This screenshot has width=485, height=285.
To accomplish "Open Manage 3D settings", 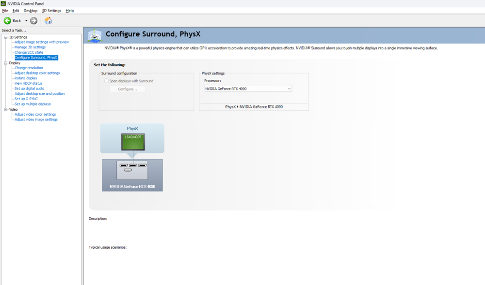I will pos(30,47).
